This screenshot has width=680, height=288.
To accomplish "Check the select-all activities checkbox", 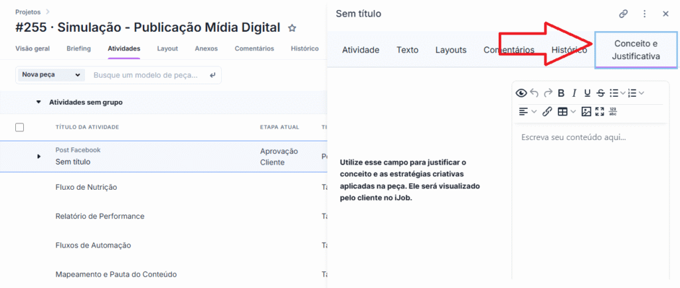I will [19, 127].
